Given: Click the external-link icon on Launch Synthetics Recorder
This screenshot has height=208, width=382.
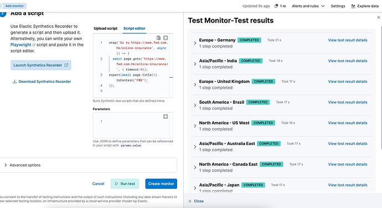Looking at the screenshot, I should click(66, 65).
